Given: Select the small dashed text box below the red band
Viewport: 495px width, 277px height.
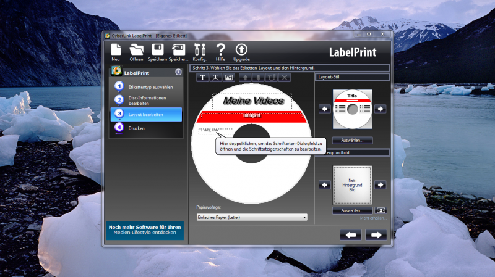Looking at the screenshot, I should 215,131.
